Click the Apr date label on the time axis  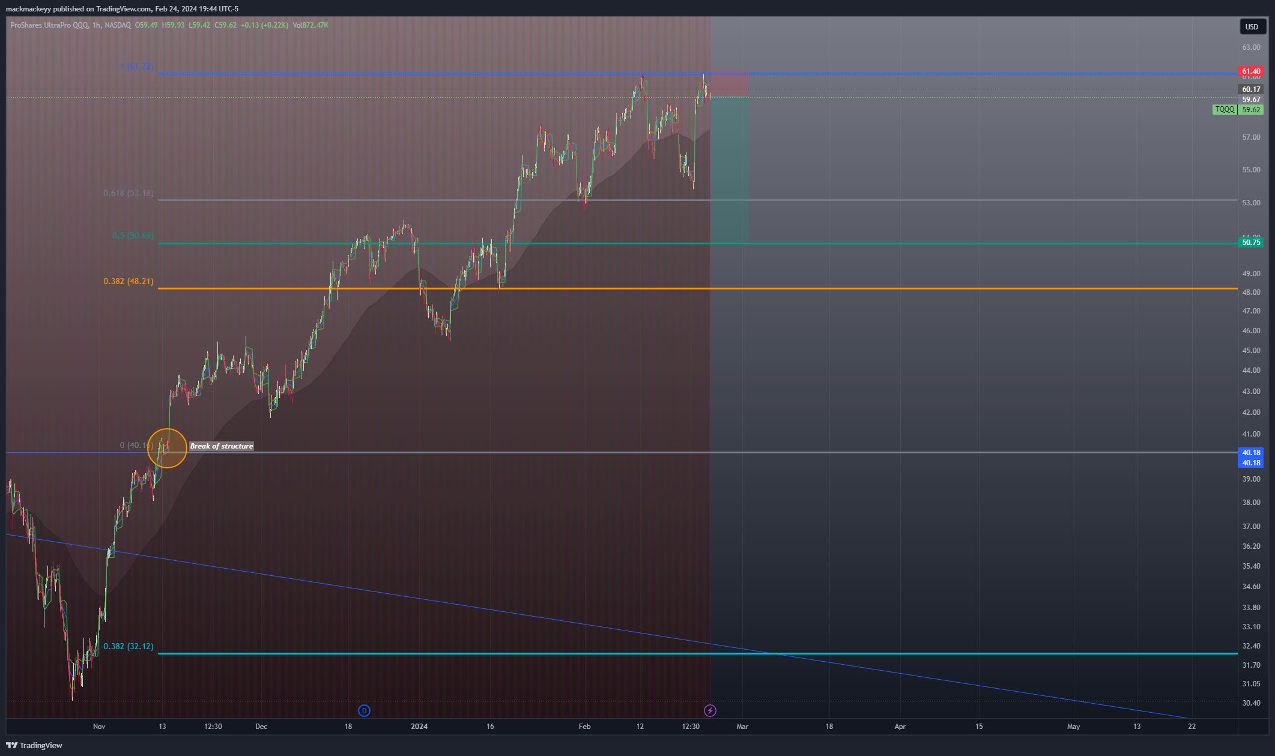click(900, 727)
